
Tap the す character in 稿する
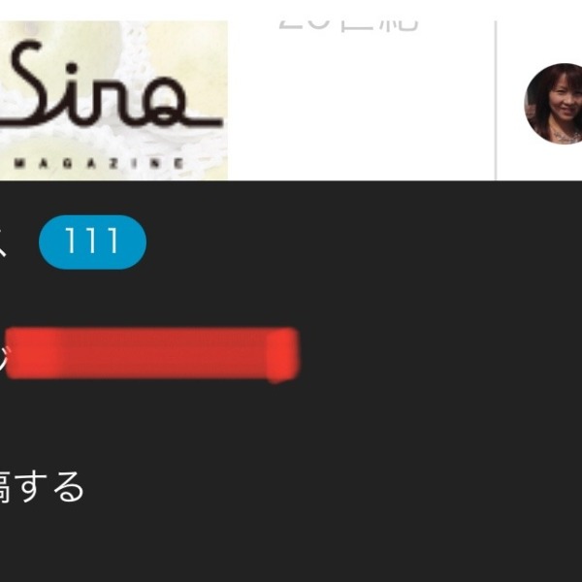(34, 487)
